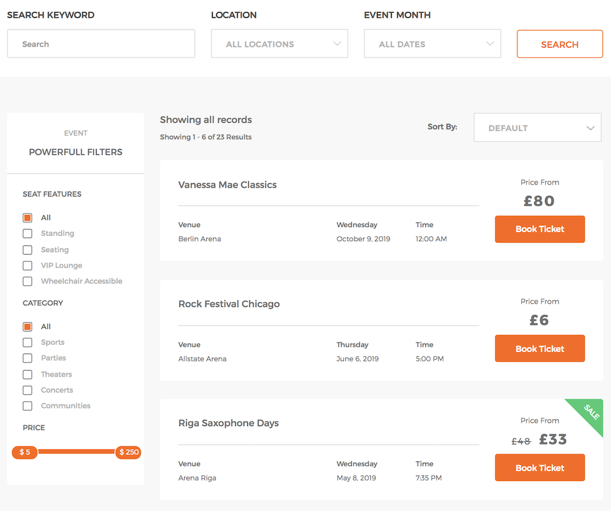Open the All Locations dropdown
The image size is (611, 511).
pos(279,44)
